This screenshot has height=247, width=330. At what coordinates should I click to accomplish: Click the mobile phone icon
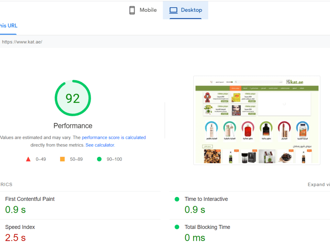[x=132, y=10]
